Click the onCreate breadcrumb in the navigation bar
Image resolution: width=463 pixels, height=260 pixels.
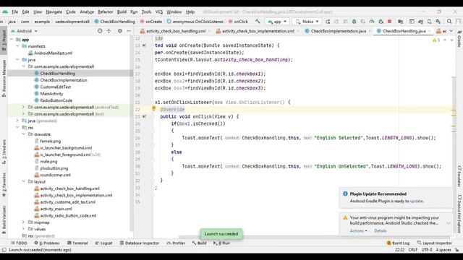click(151, 22)
